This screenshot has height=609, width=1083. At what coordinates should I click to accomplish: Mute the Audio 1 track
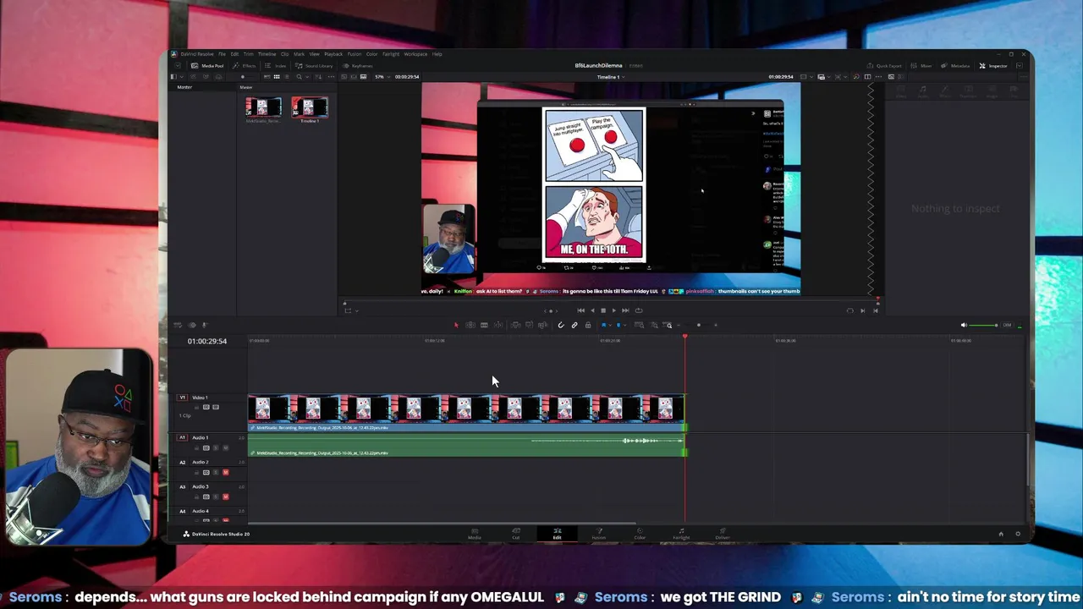[x=225, y=448]
